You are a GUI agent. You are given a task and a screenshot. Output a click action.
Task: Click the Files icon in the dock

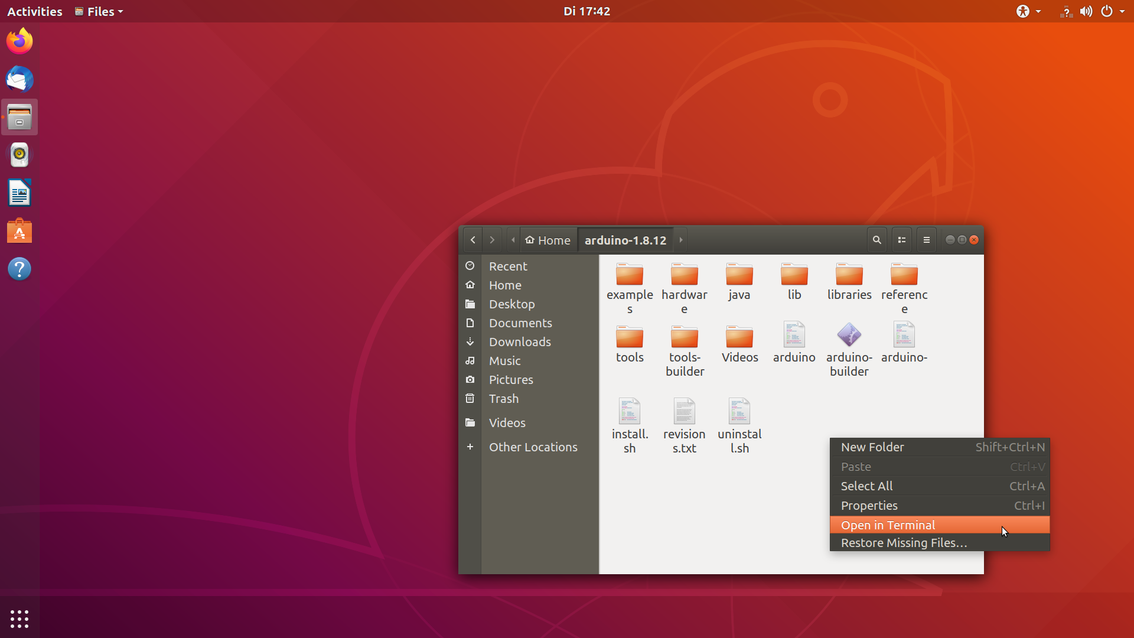[x=19, y=117]
